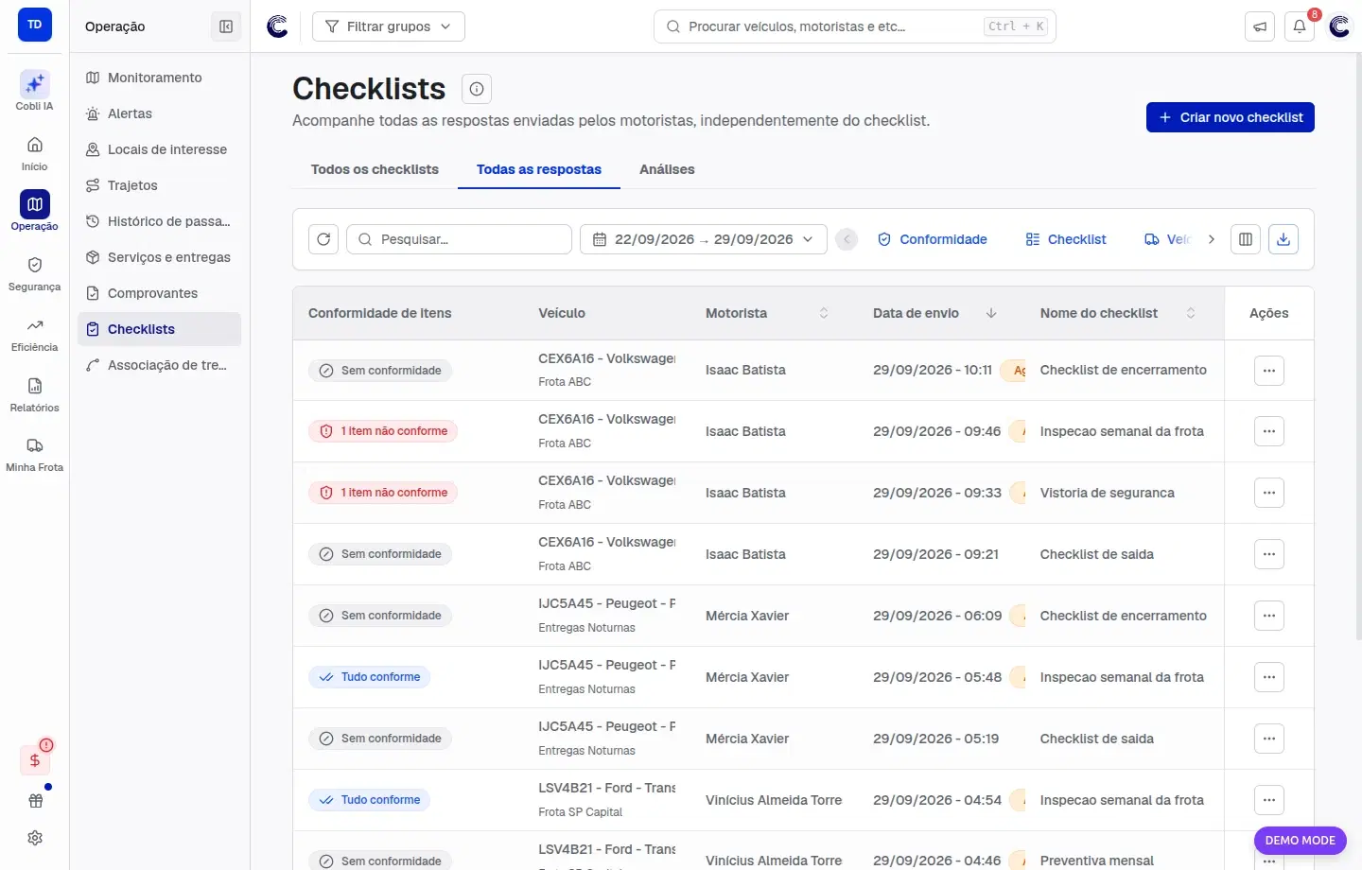
Task: Open Alertas in the sidebar
Action: pyautogui.click(x=159, y=113)
